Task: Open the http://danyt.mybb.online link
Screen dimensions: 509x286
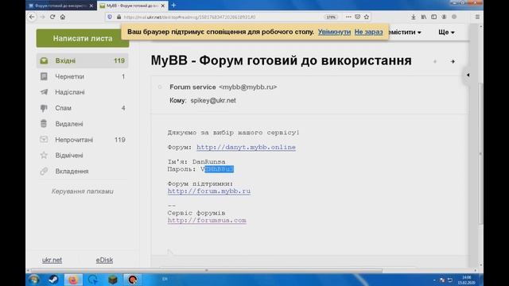Action: point(246,147)
